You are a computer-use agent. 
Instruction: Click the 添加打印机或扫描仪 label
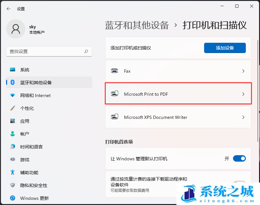pos(131,48)
